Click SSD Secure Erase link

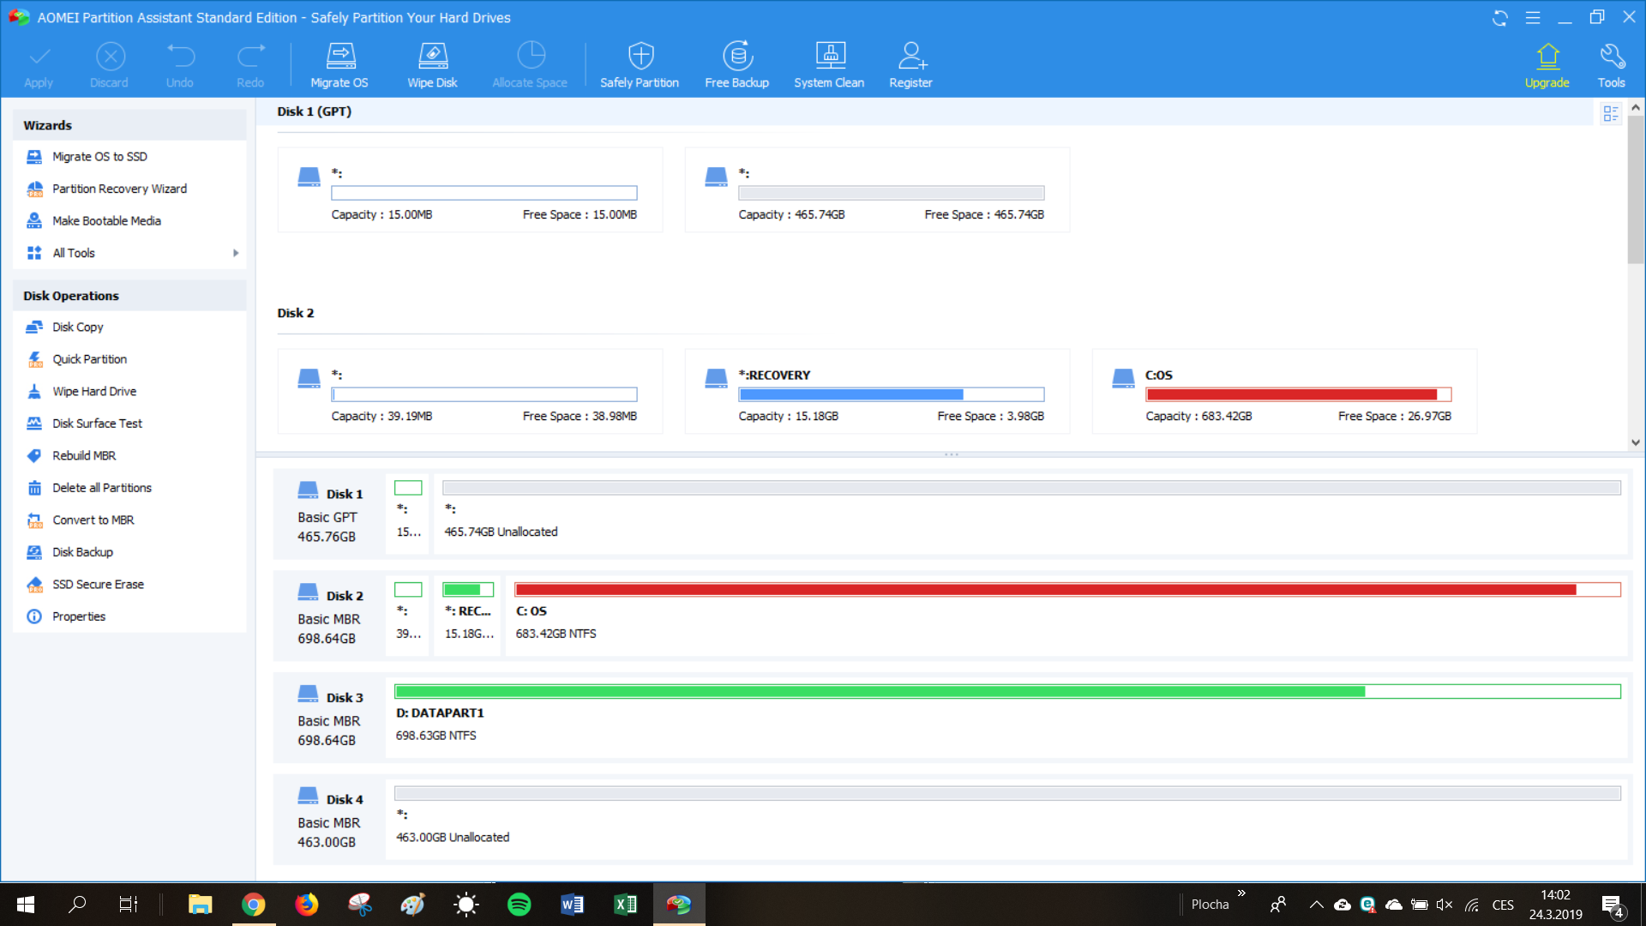(x=98, y=585)
